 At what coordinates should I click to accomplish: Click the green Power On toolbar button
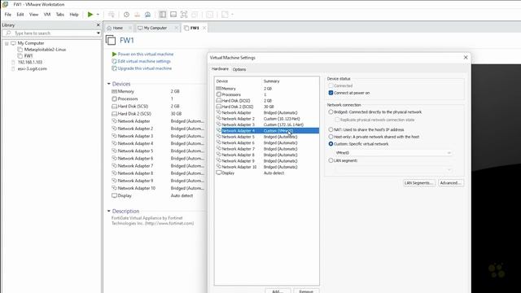[90, 15]
